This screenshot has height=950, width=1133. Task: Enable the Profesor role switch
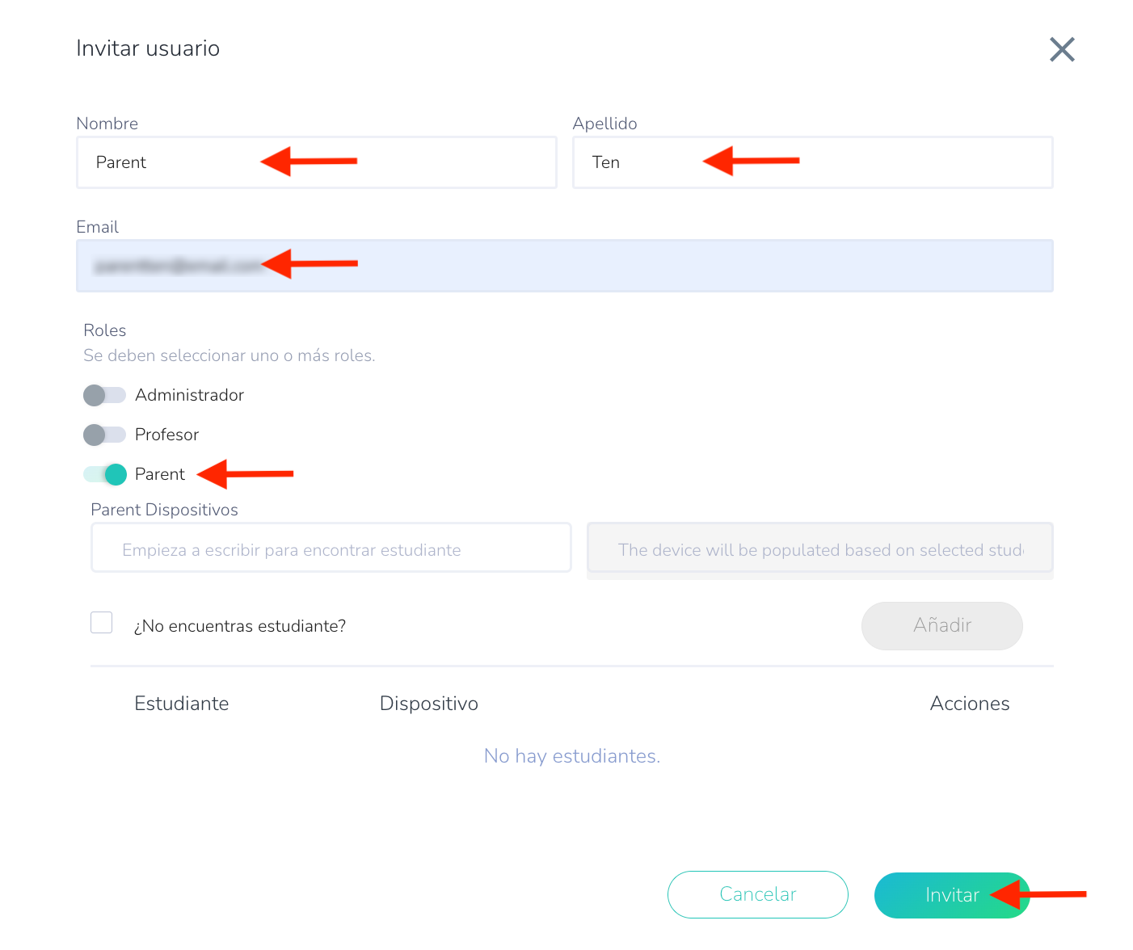(105, 435)
